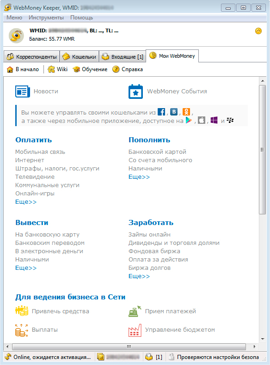The height and width of the screenshot is (365, 270).
Task: Open the Windows app icon
Action: pos(214,120)
